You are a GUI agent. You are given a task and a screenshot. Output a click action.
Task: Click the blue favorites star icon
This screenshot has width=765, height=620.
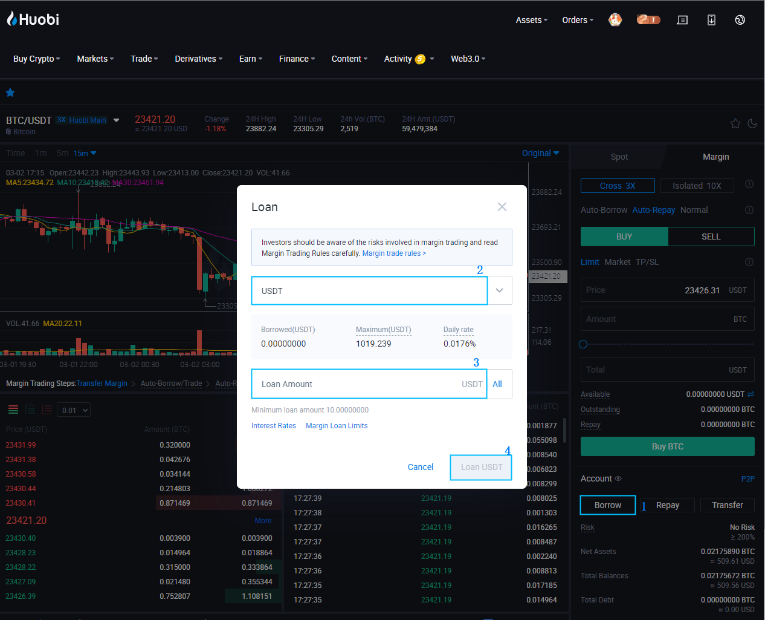(10, 93)
